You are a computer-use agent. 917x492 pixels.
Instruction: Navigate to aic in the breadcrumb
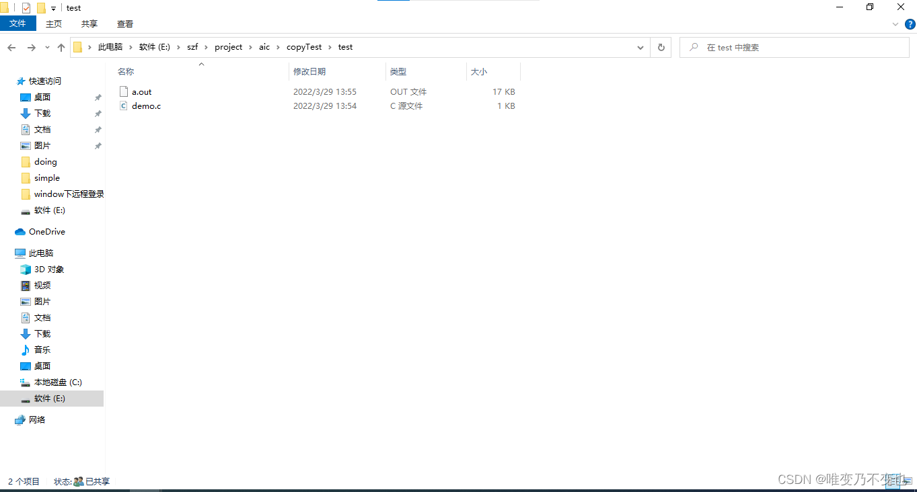pos(264,47)
